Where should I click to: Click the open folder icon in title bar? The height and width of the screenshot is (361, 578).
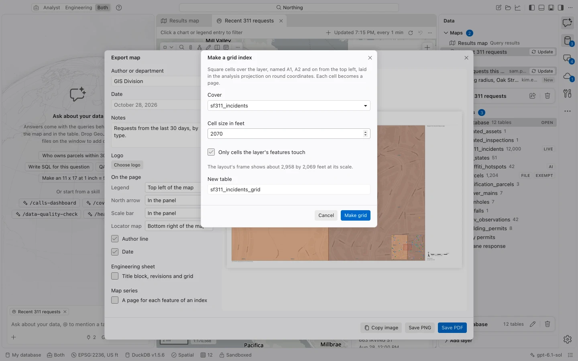(508, 8)
